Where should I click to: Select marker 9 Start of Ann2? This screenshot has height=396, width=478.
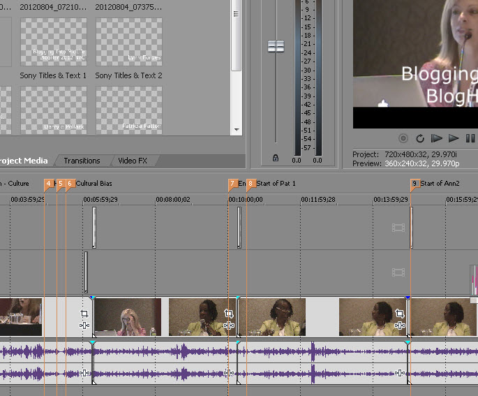point(415,184)
